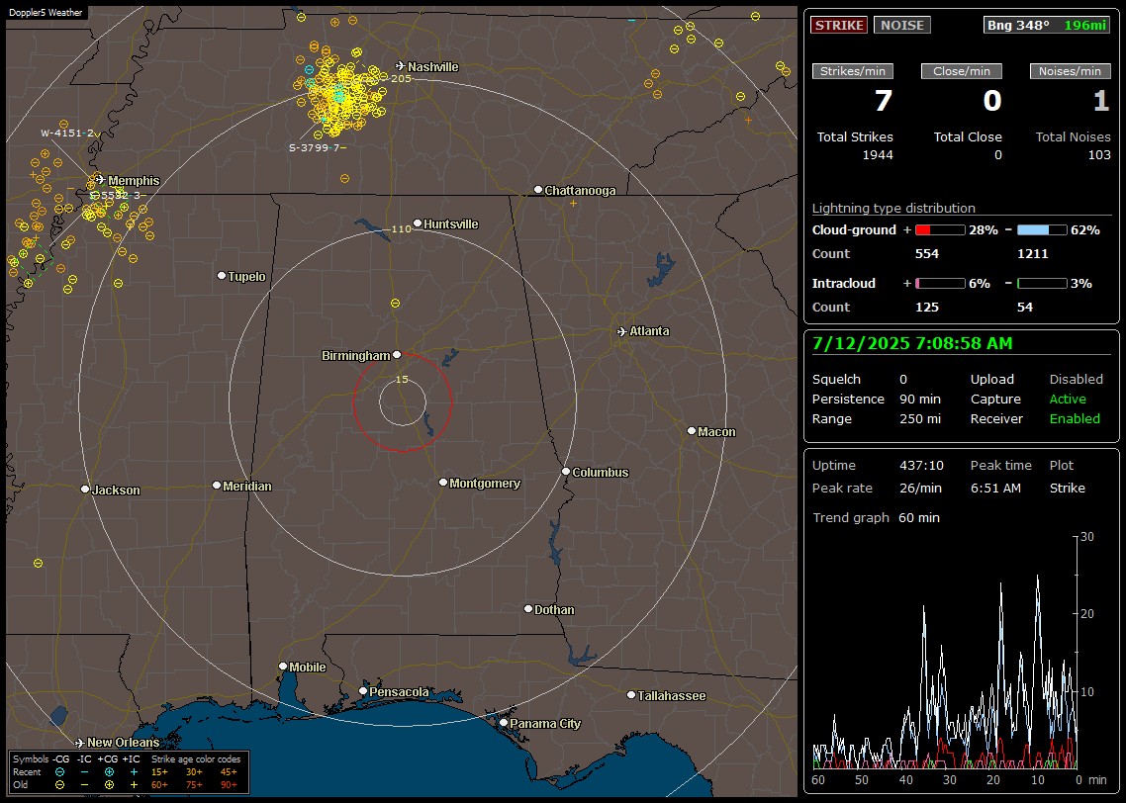The image size is (1126, 803).
Task: Click the 15+ strike age color code
Action: [159, 772]
